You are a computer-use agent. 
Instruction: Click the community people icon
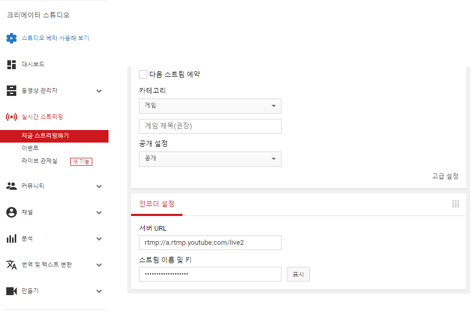pyautogui.click(x=12, y=186)
